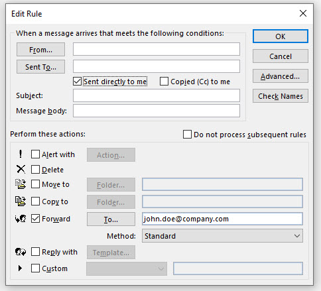Check Do not process subsequent rules
The image size is (321, 291).
click(x=187, y=135)
